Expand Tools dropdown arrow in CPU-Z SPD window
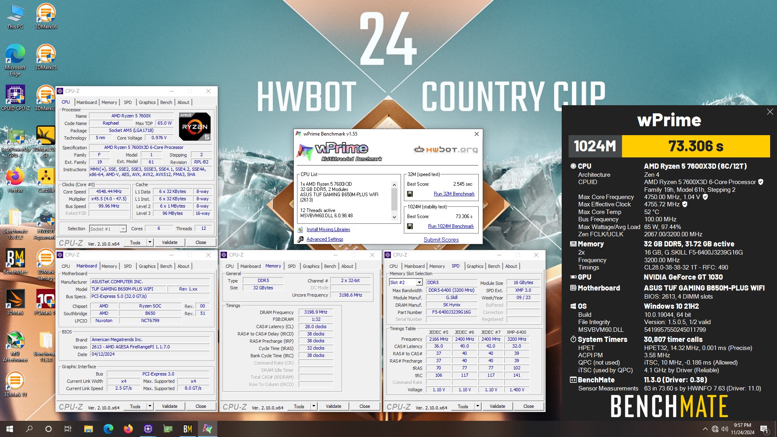 click(478, 406)
